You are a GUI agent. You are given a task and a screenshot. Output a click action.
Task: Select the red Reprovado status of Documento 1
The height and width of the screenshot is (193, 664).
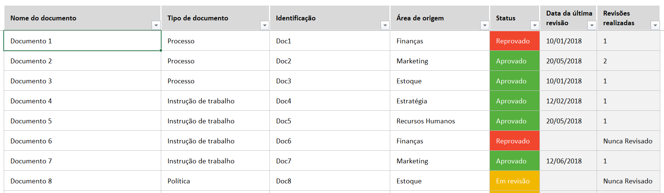point(514,41)
